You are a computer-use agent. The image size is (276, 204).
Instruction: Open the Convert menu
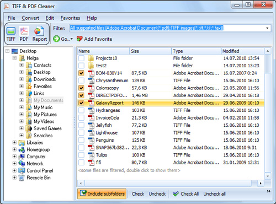pyautogui.click(x=30, y=18)
